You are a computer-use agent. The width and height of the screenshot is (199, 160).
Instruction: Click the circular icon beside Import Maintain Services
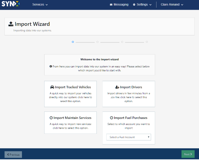pos(51,118)
